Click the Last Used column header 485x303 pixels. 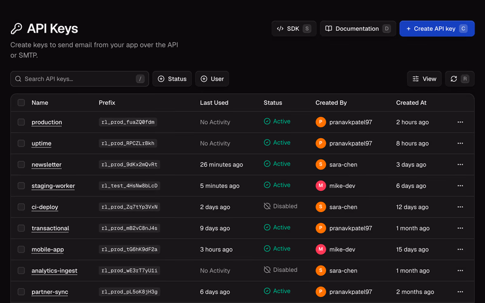click(214, 102)
